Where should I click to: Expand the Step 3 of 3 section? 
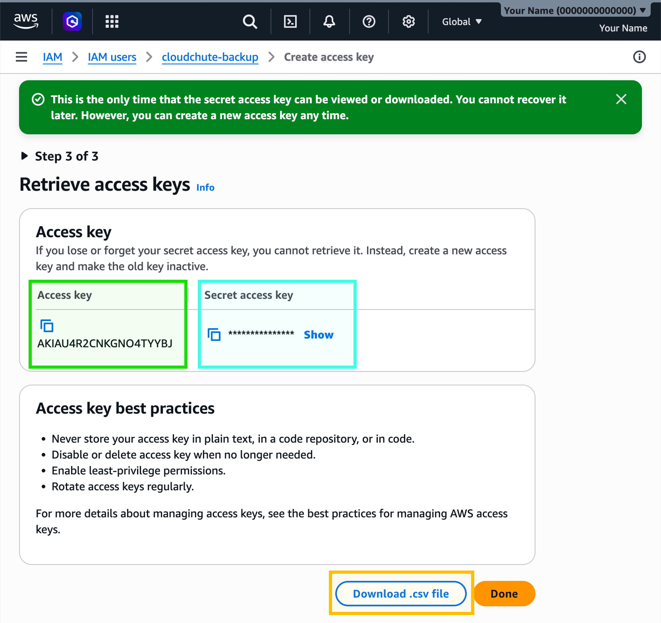(x=60, y=156)
